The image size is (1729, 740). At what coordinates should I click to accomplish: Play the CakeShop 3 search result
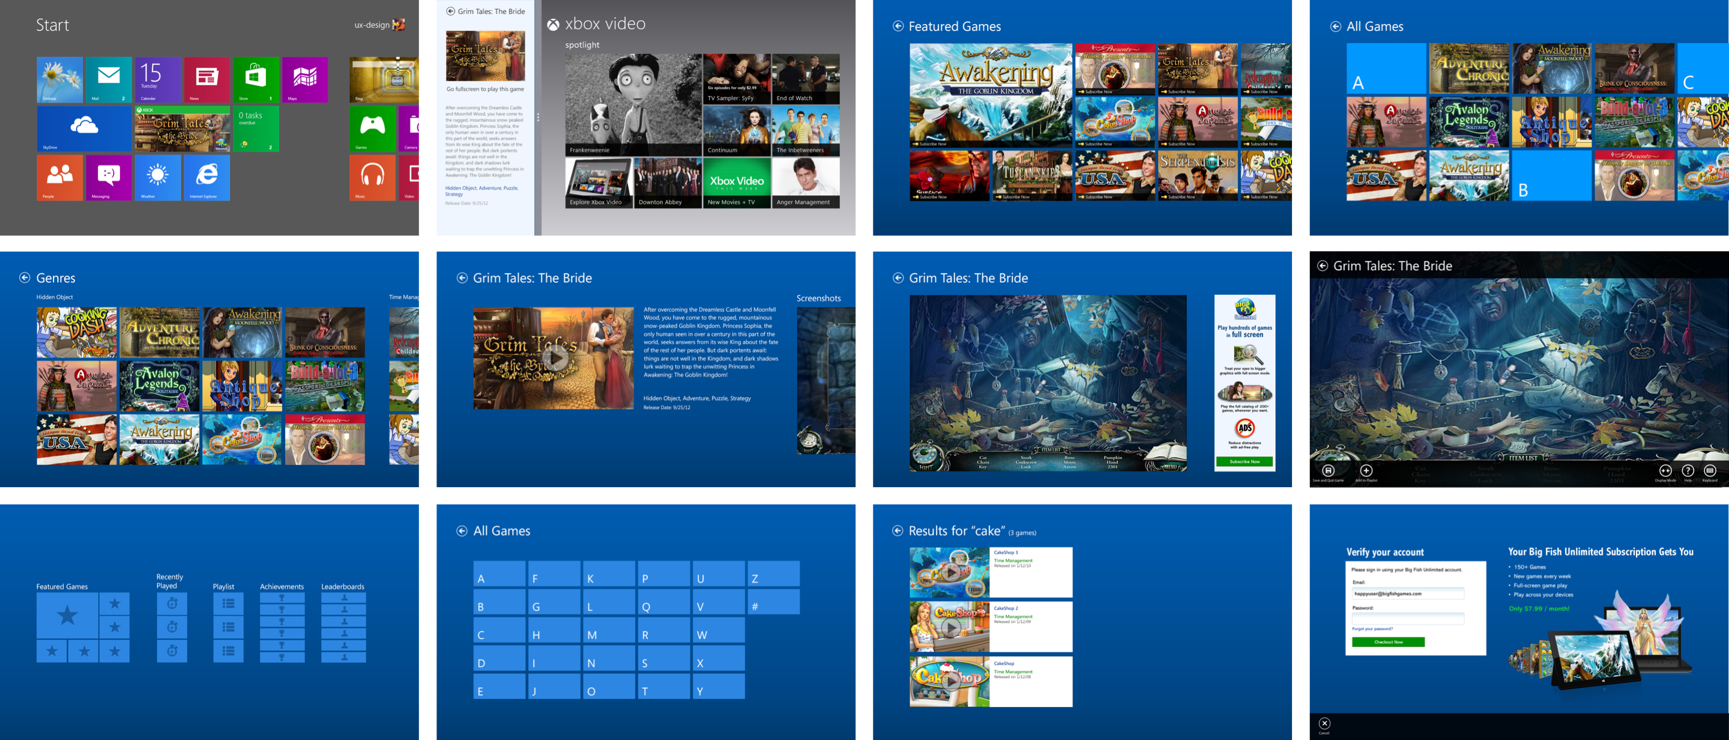coord(952,573)
